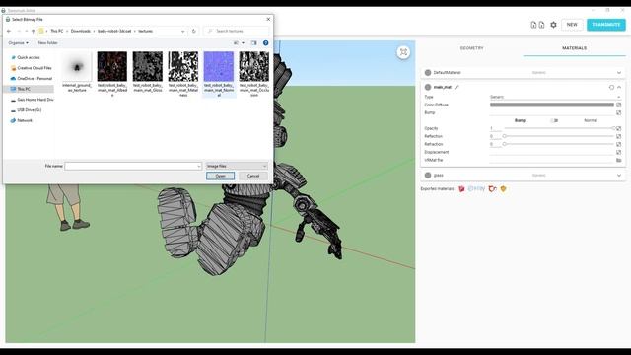The image size is (631, 355).
Task: Click the orange shield export material icon
Action: click(503, 188)
